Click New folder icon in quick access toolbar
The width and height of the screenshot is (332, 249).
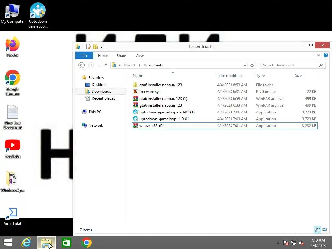[96, 47]
